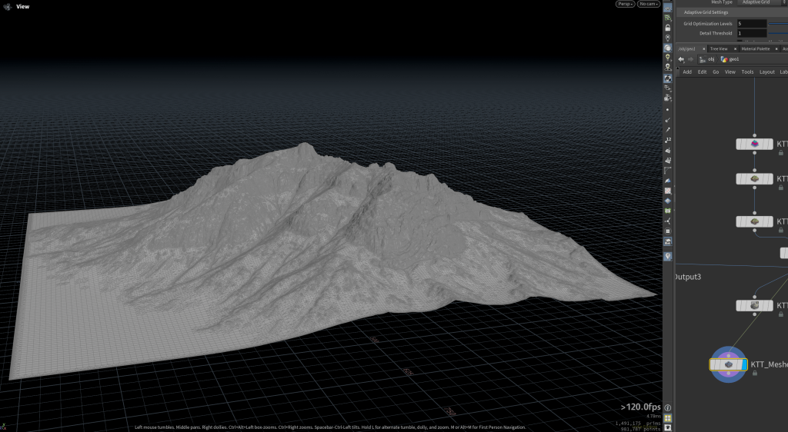788x432 pixels.
Task: Open the Layout menu in network editor
Action: [x=766, y=71]
